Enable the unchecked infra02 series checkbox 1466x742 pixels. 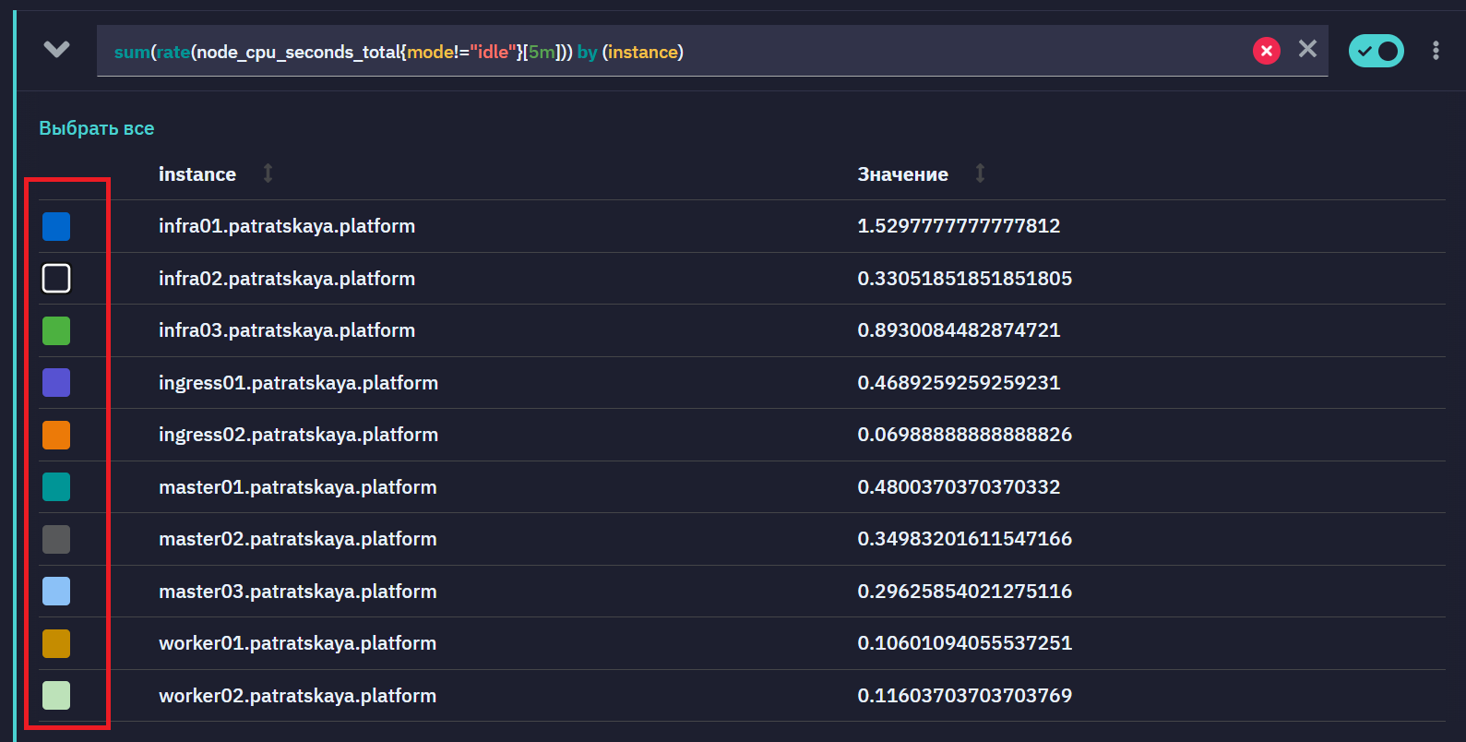[x=56, y=278]
